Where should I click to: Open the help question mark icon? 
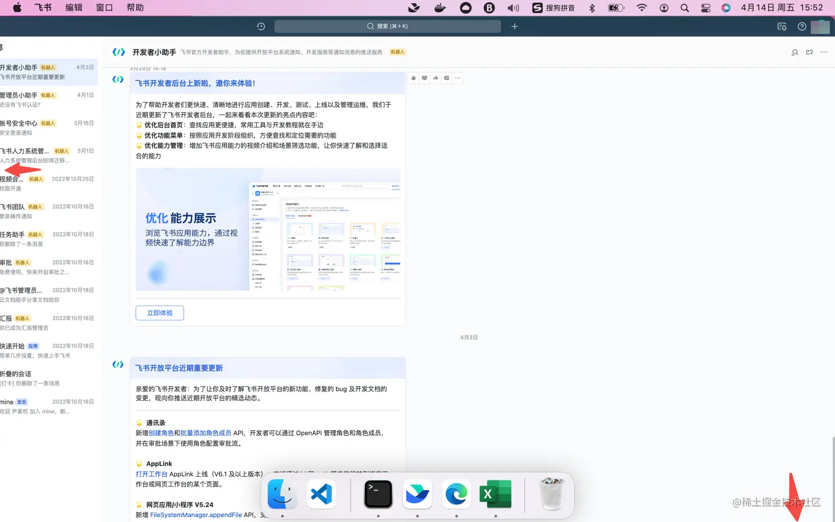tap(802, 27)
